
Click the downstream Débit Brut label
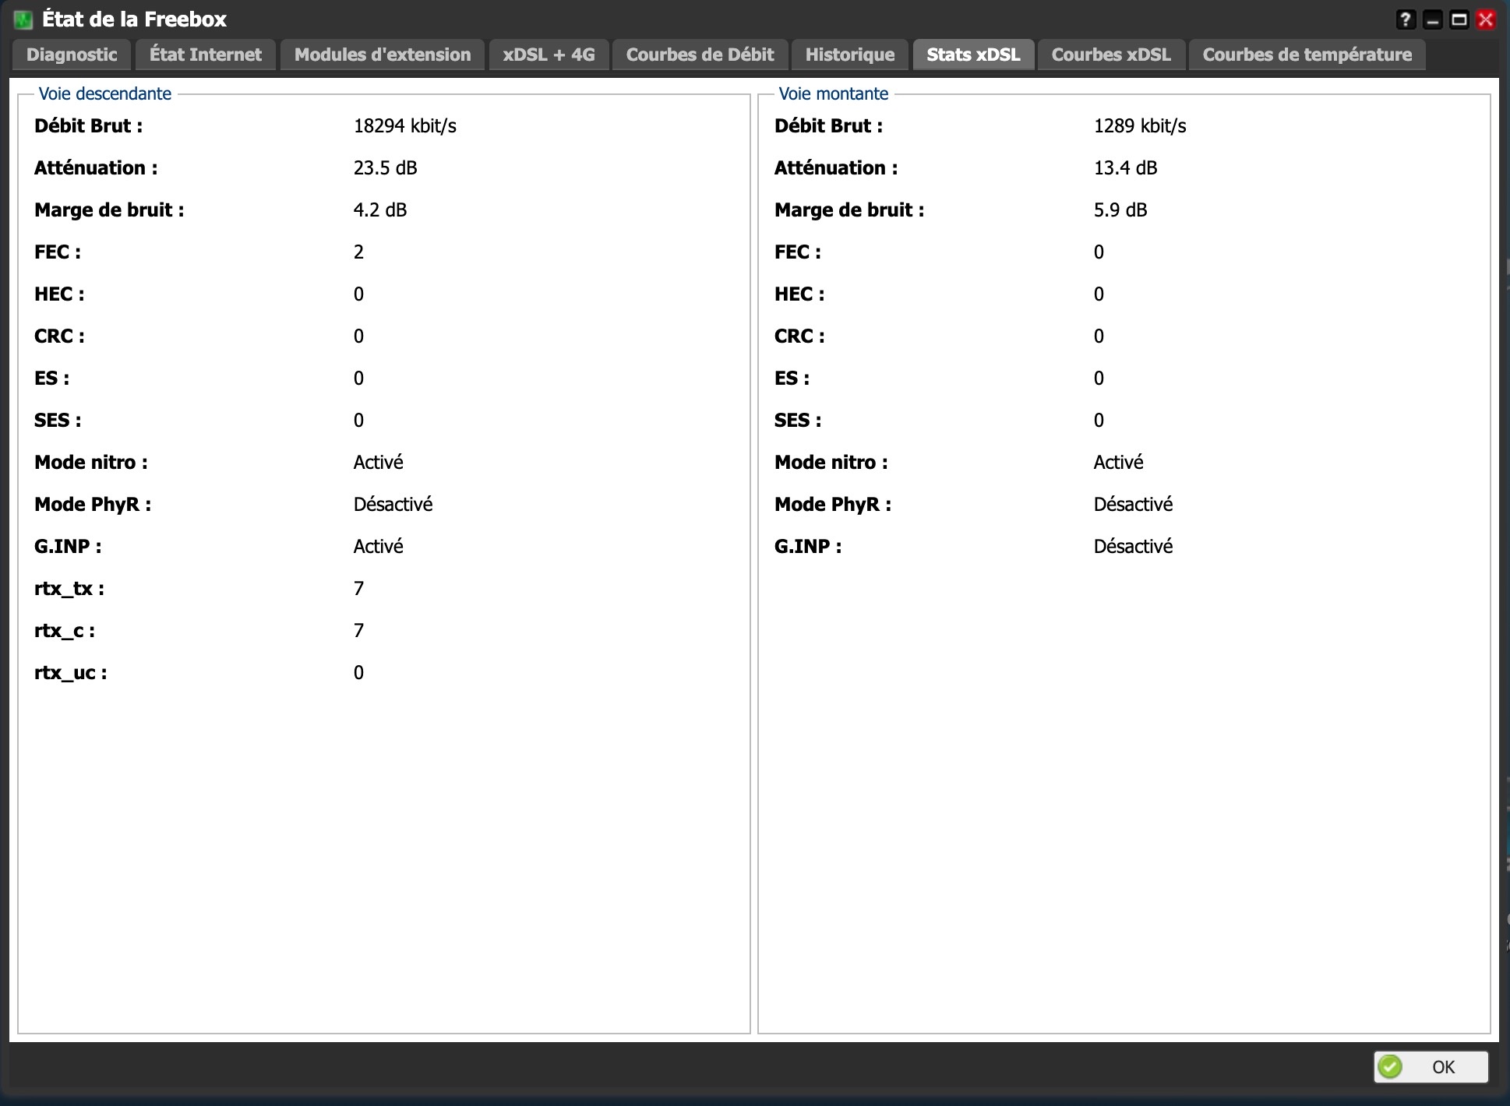[89, 126]
